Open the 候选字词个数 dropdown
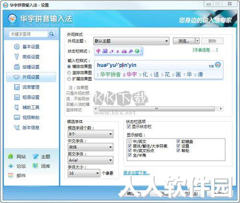 (90, 134)
